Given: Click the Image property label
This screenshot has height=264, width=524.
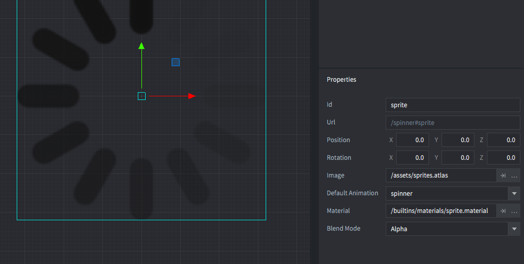Looking at the screenshot, I should click(x=335, y=175).
